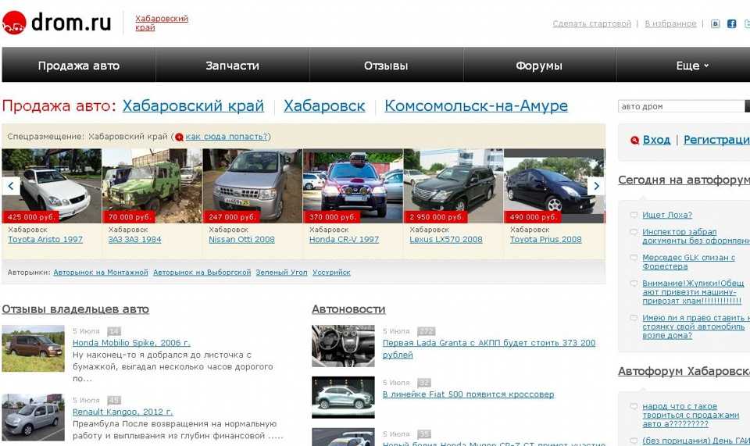Click Lexus LX570 2008 listing link
The image size is (750, 446).
pos(446,240)
